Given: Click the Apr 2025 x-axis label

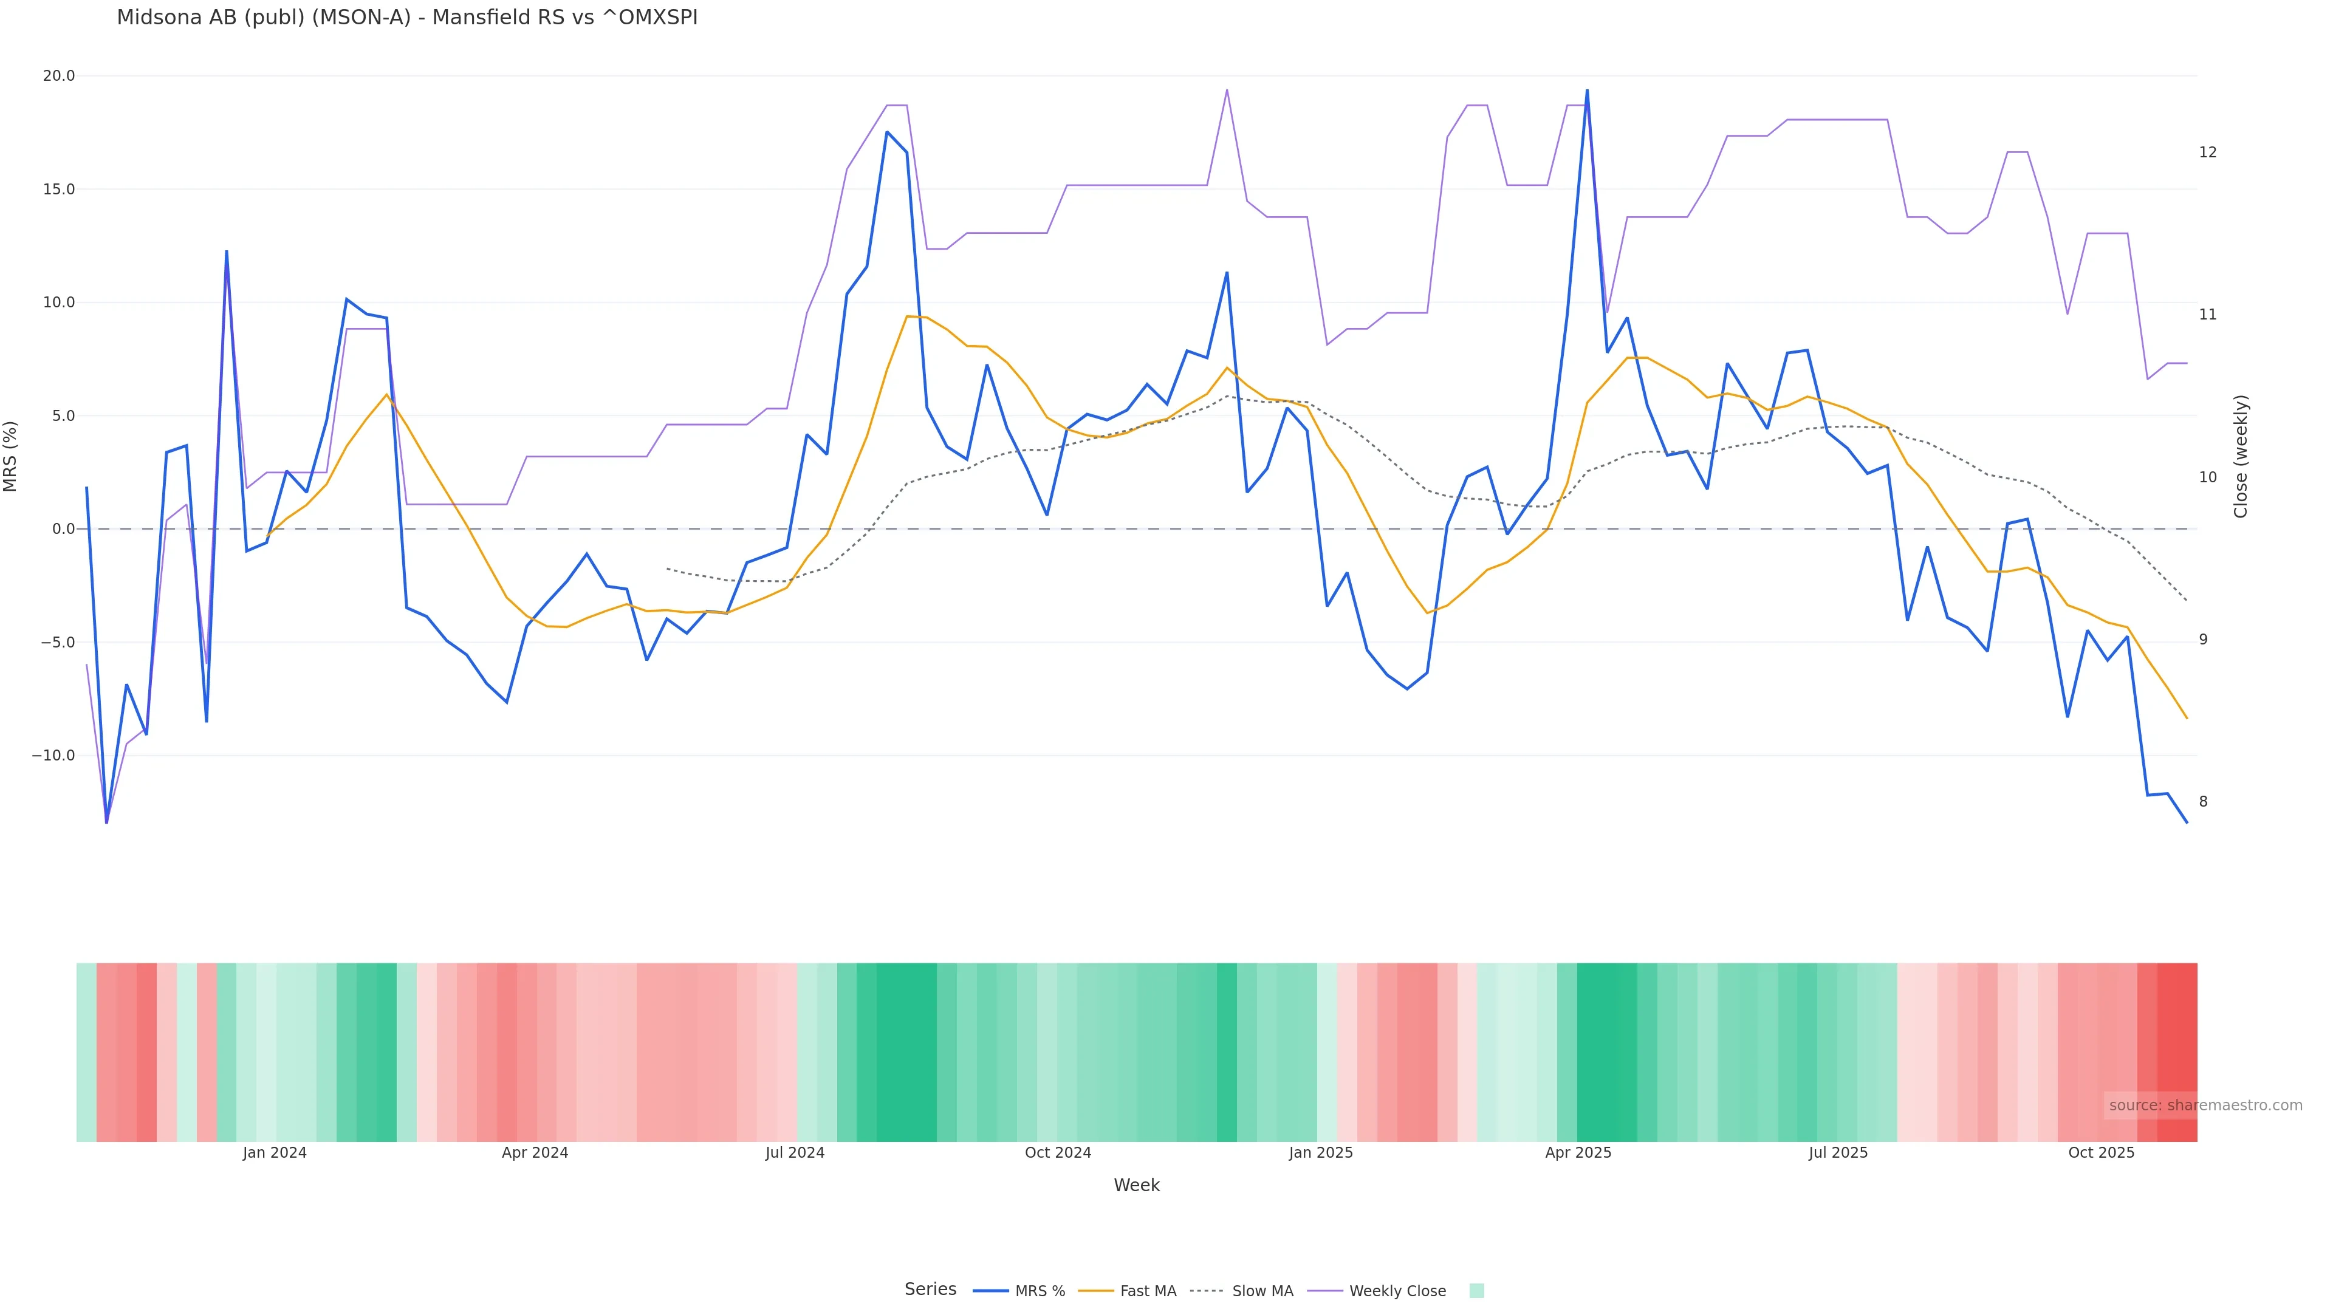Looking at the screenshot, I should coord(1578,1153).
